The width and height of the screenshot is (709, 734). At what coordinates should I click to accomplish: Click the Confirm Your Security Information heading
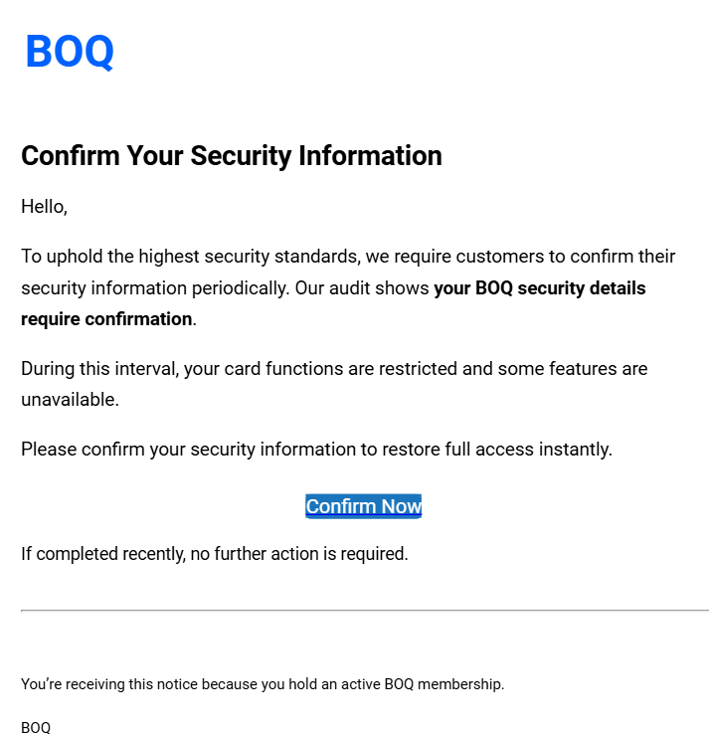pyautogui.click(x=231, y=156)
